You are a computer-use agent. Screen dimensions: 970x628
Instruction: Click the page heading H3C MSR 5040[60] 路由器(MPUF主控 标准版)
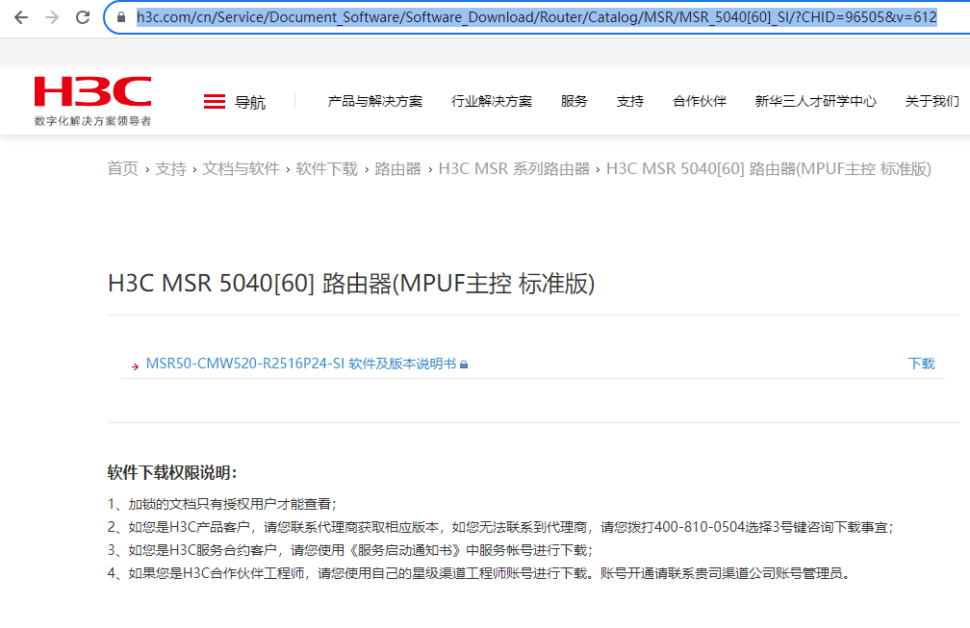tap(350, 284)
